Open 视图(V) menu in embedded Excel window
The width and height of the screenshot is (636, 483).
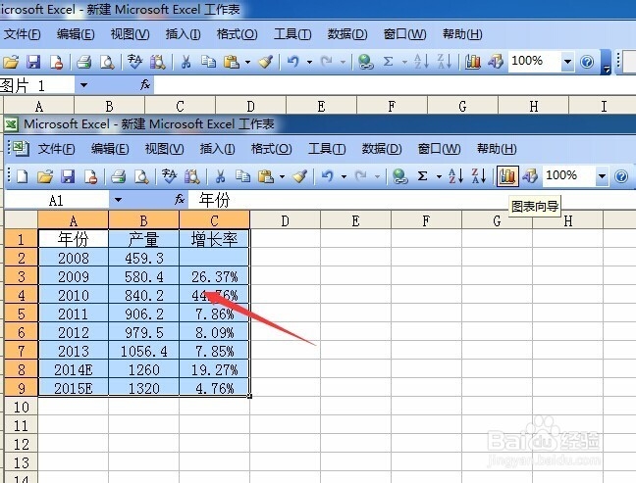point(164,149)
